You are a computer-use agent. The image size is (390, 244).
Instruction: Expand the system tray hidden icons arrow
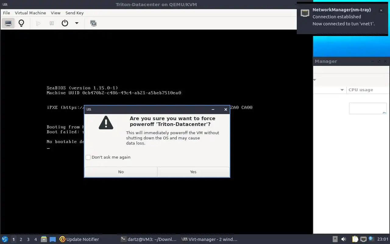click(x=335, y=239)
